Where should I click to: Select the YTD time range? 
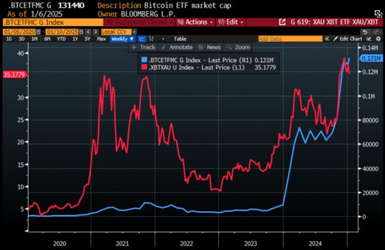(x=61, y=39)
